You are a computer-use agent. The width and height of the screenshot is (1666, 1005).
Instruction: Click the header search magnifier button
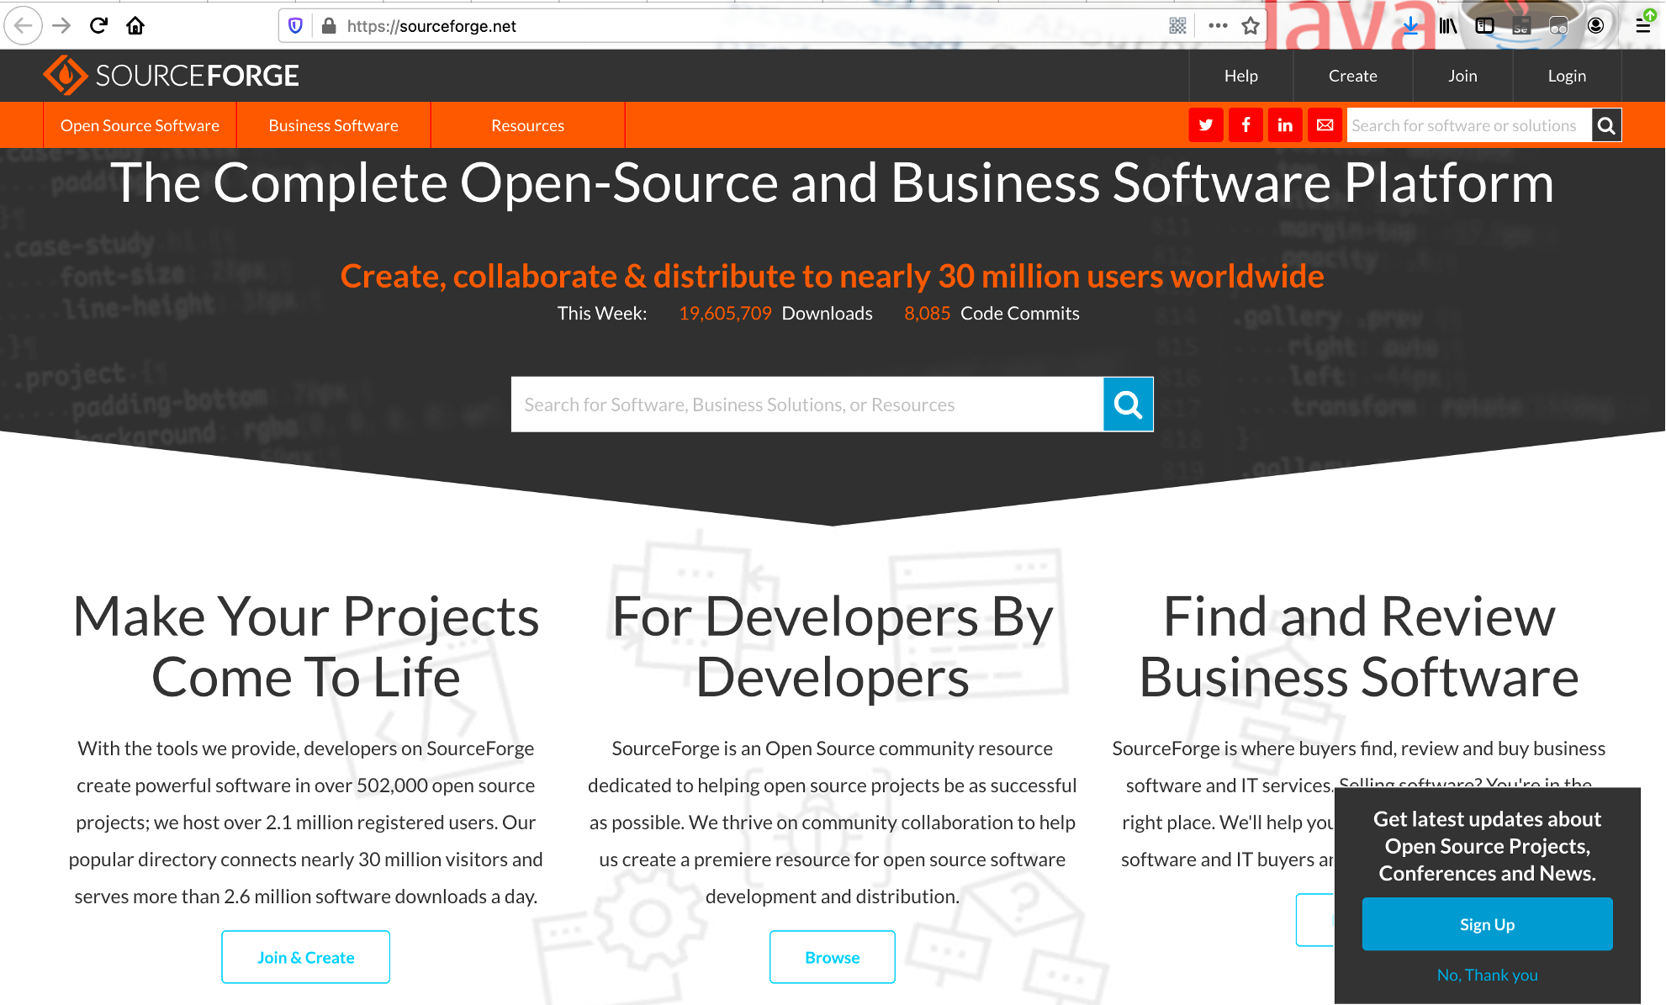click(1606, 125)
